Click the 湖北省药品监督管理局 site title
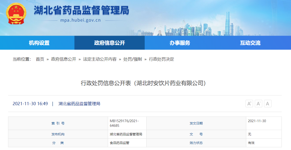Screen dimensions: 291x150 pyautogui.click(x=81, y=10)
